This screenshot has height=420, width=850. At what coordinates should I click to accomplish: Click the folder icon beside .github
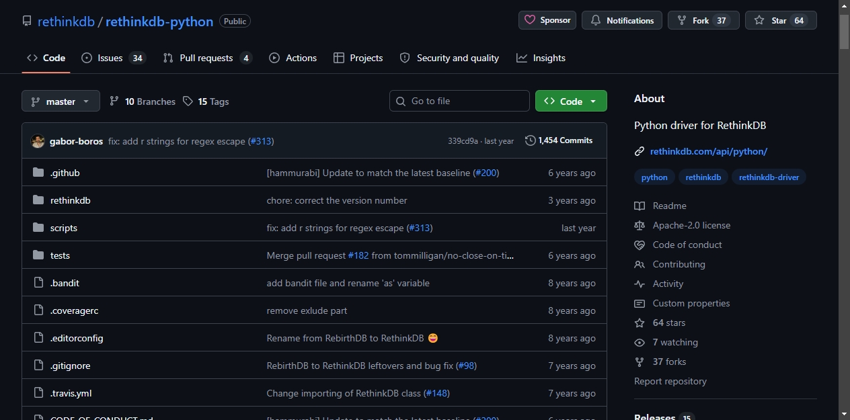(38, 173)
